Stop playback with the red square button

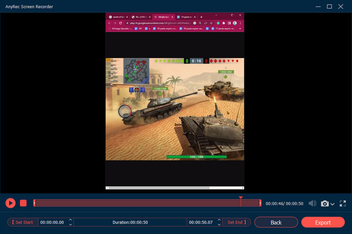23,204
